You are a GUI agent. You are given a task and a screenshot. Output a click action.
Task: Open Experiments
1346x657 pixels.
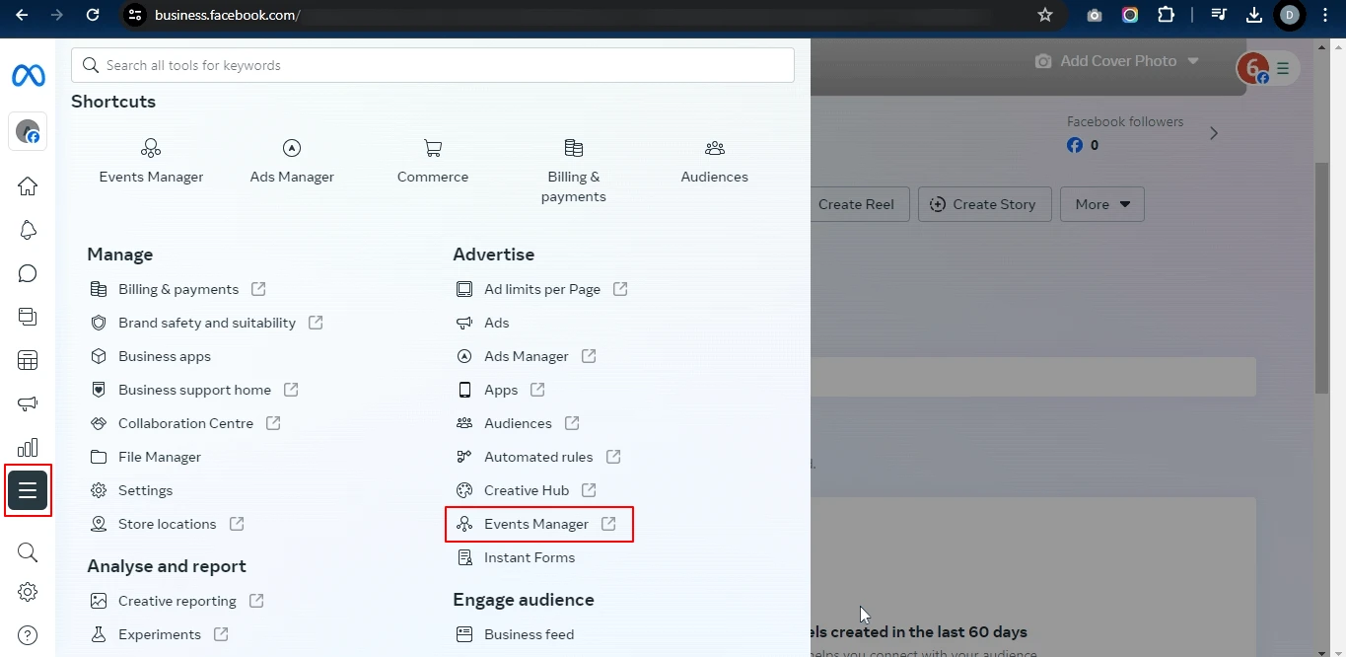(x=159, y=634)
